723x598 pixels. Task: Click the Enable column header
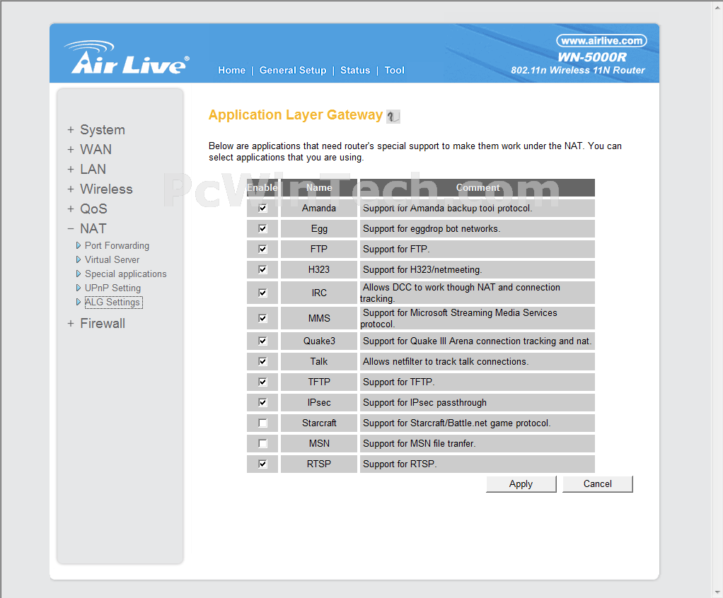[x=262, y=187]
